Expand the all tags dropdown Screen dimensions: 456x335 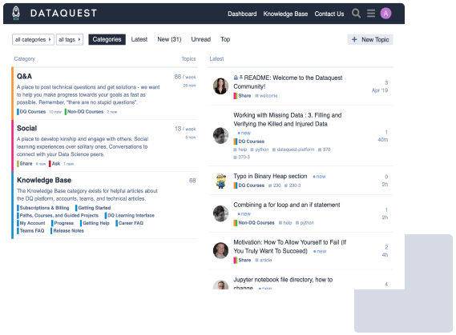[70, 39]
